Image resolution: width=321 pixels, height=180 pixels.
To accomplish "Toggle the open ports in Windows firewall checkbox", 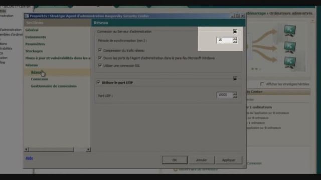I will click(x=100, y=58).
